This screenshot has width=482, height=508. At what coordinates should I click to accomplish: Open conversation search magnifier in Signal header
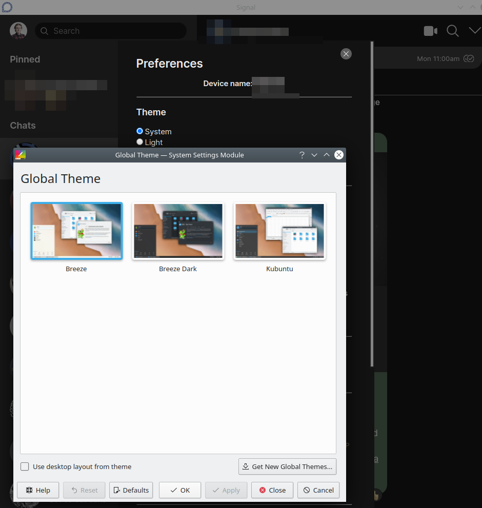[x=452, y=31]
